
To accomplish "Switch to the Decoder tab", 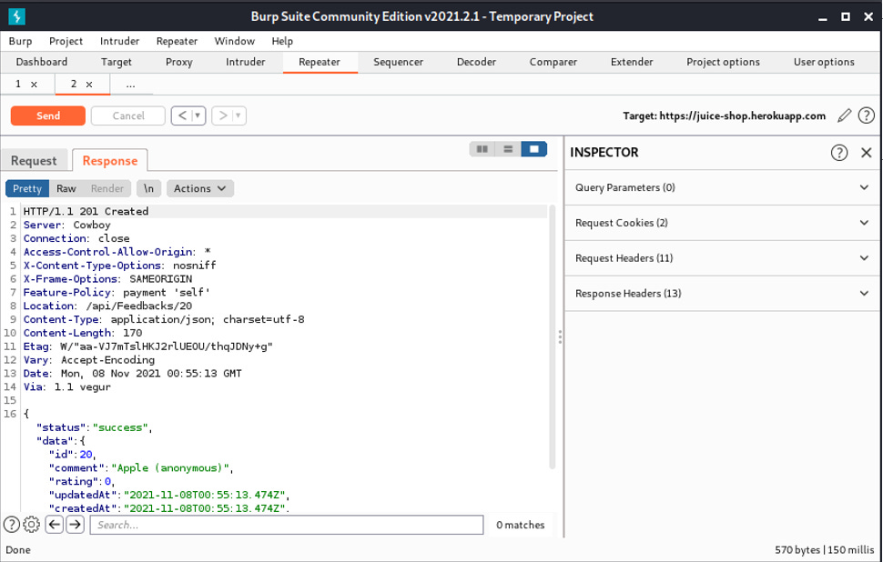I will pyautogui.click(x=476, y=62).
